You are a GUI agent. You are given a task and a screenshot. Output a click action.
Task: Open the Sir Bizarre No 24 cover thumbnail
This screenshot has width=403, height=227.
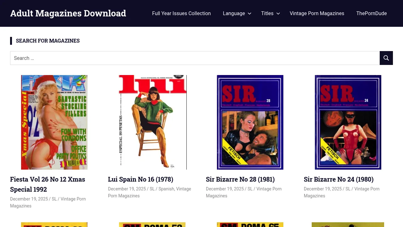coord(348,122)
